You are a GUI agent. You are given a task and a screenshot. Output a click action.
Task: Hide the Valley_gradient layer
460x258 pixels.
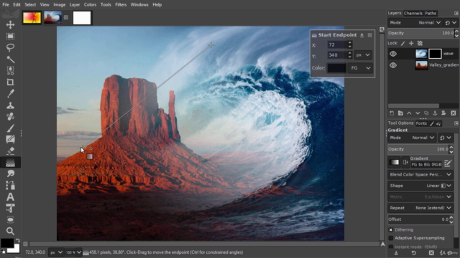coord(393,65)
